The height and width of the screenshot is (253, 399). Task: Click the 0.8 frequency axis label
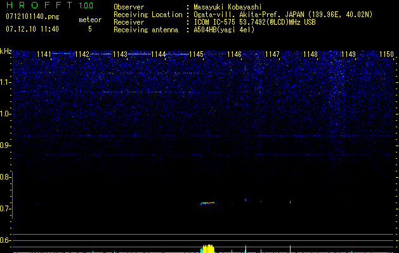pos(5,177)
